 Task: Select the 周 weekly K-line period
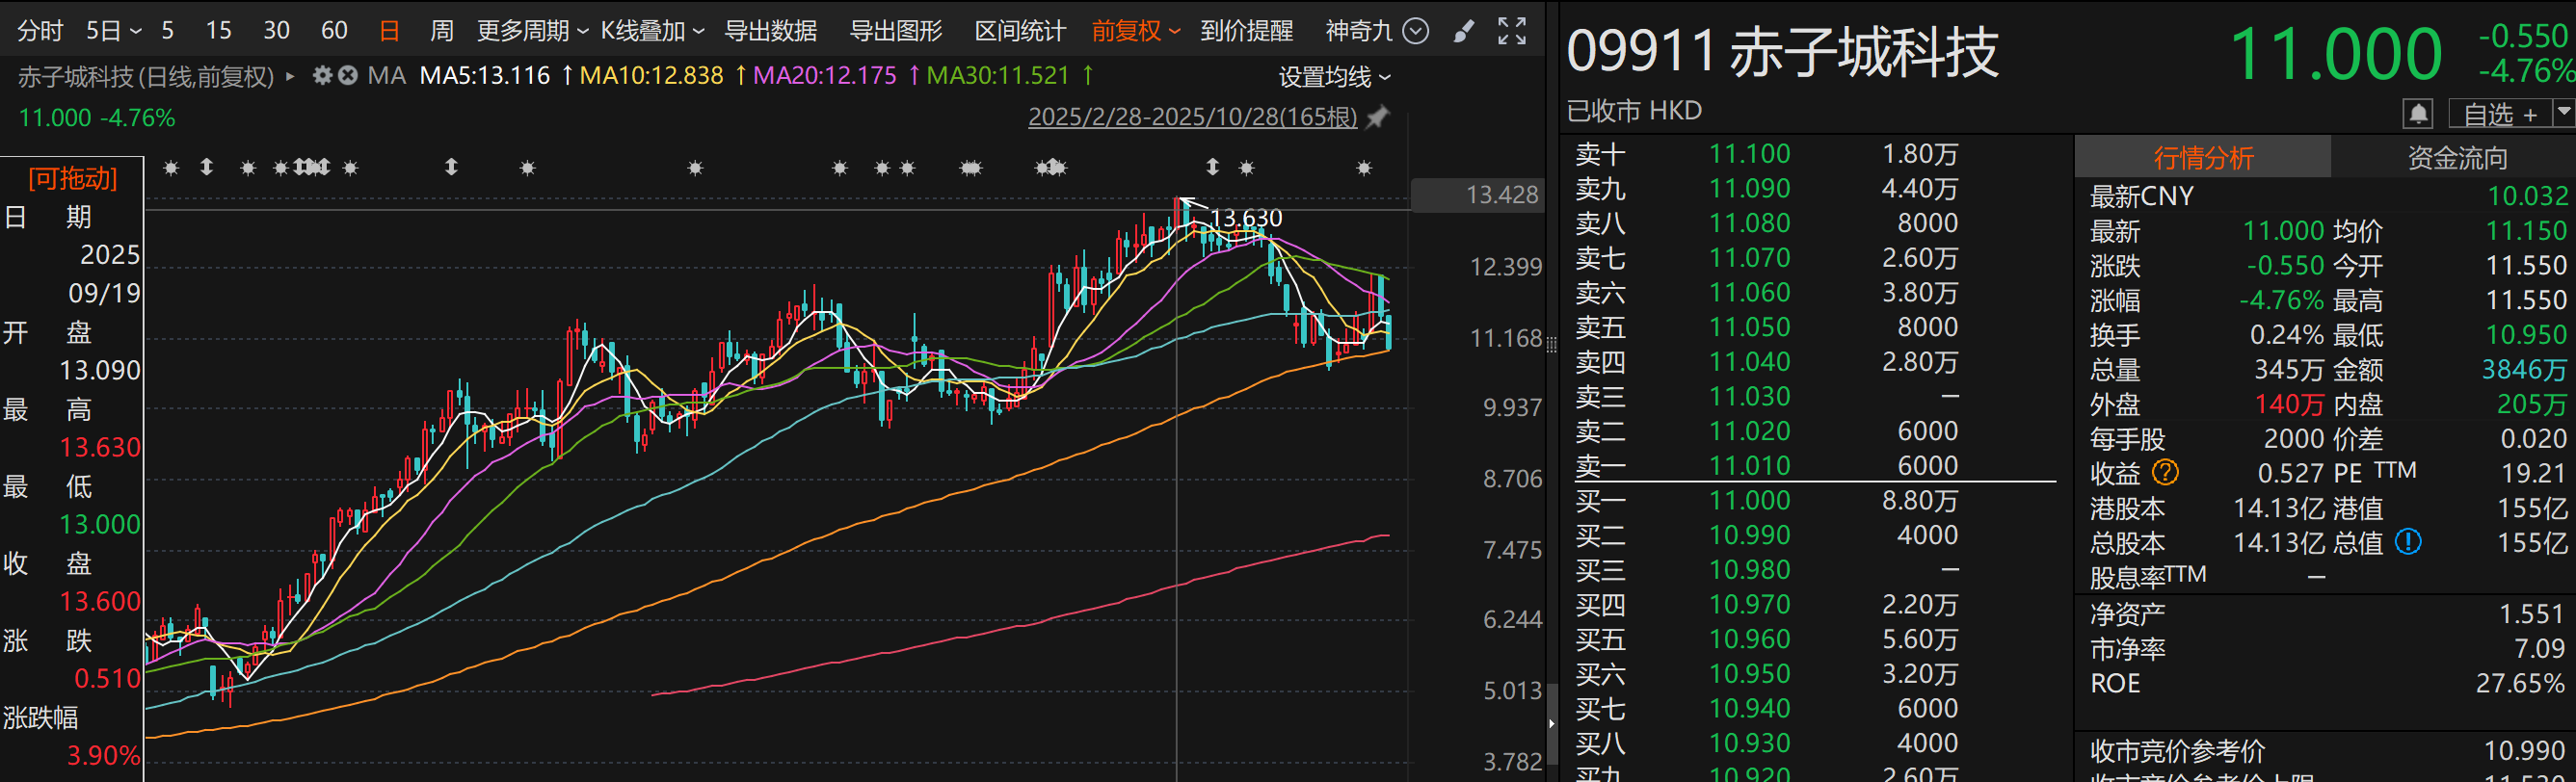(442, 31)
